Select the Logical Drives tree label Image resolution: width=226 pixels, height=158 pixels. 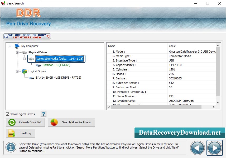click(37, 72)
